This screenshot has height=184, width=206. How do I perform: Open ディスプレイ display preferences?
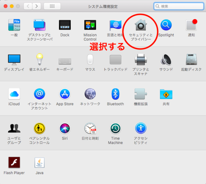click(14, 60)
